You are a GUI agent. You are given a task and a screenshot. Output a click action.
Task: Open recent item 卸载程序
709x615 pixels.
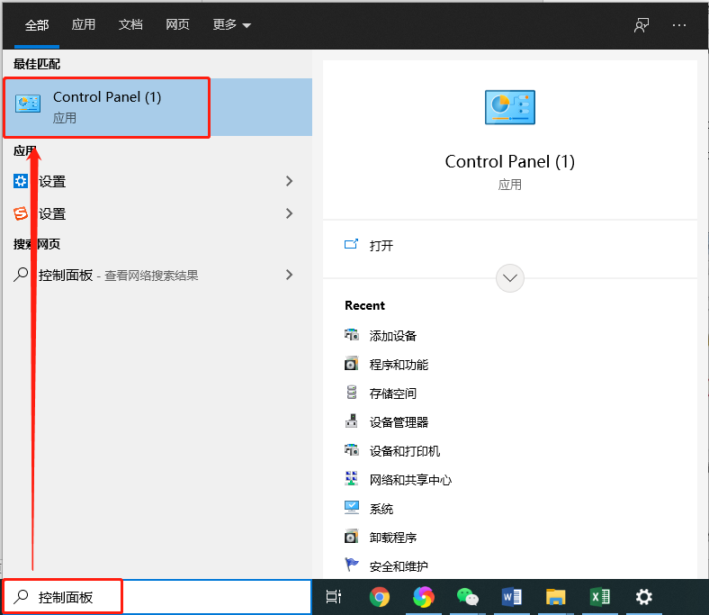pyautogui.click(x=393, y=538)
